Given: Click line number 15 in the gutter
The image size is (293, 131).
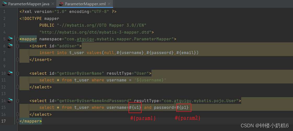Looking at the screenshot, I should pyautogui.click(x=4, y=108).
